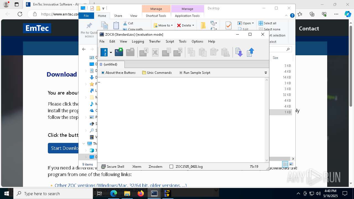Screen dimensions: 354x199
Task: Switch to Application Tools tab in File Explorer
Action: tap(187, 16)
